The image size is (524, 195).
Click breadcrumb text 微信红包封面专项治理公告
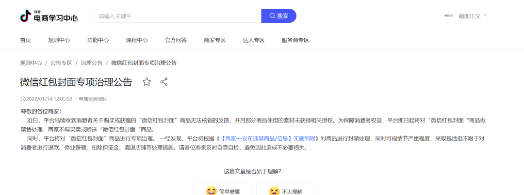tap(144, 63)
